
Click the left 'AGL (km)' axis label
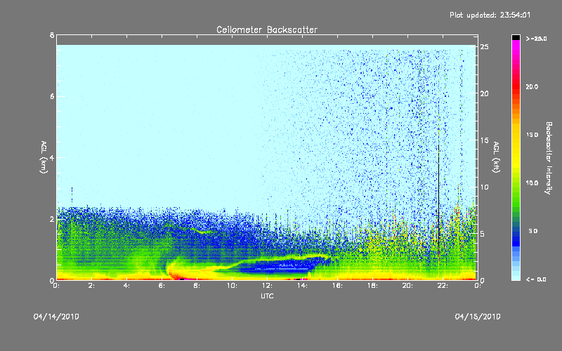click(44, 157)
